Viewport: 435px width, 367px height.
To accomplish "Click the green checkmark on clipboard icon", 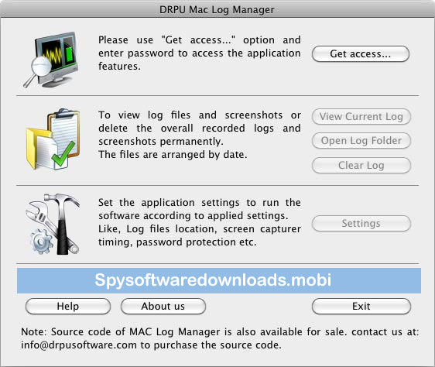I will click(x=63, y=153).
